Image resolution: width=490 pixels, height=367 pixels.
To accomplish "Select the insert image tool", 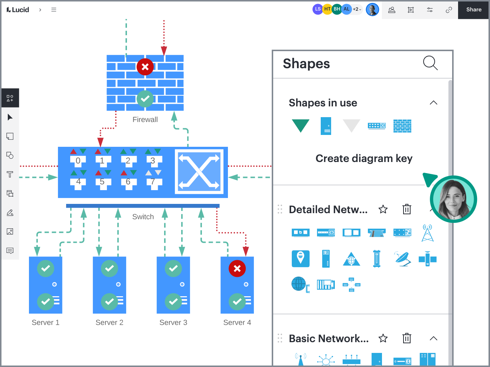I will tap(10, 232).
